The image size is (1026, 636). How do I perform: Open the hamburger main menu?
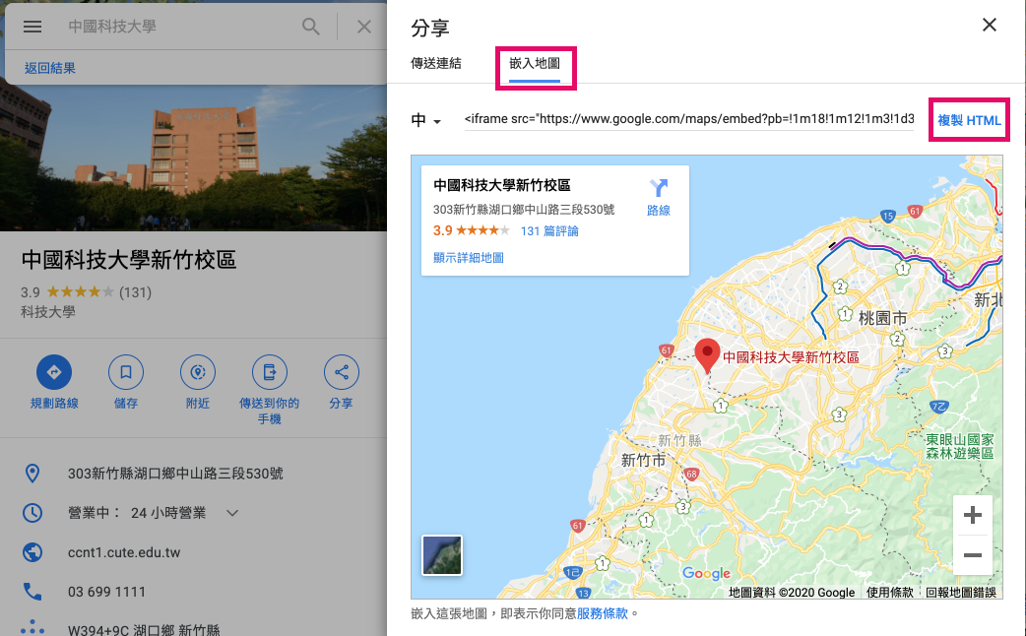tap(32, 27)
